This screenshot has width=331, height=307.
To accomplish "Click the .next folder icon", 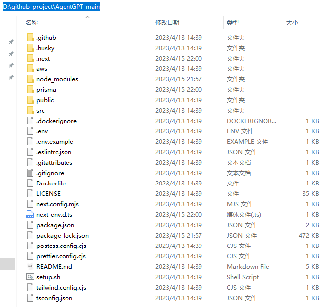I will (x=30, y=58).
